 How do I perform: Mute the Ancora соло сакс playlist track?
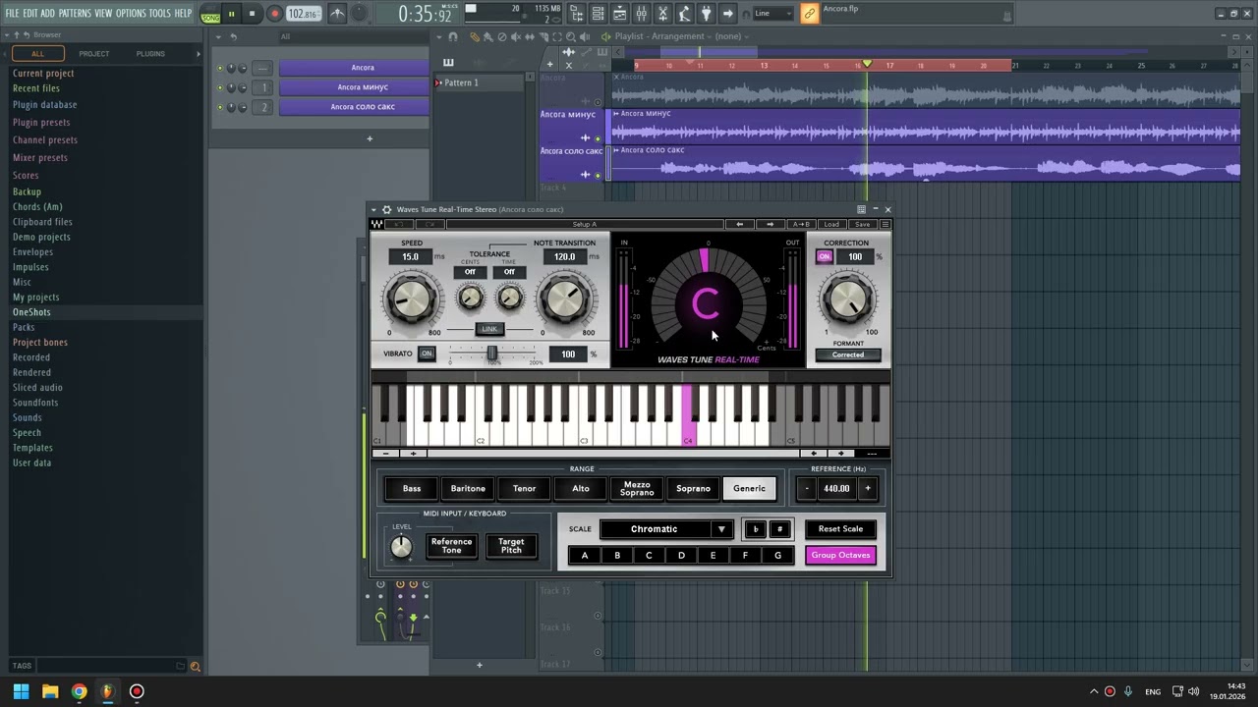[598, 175]
